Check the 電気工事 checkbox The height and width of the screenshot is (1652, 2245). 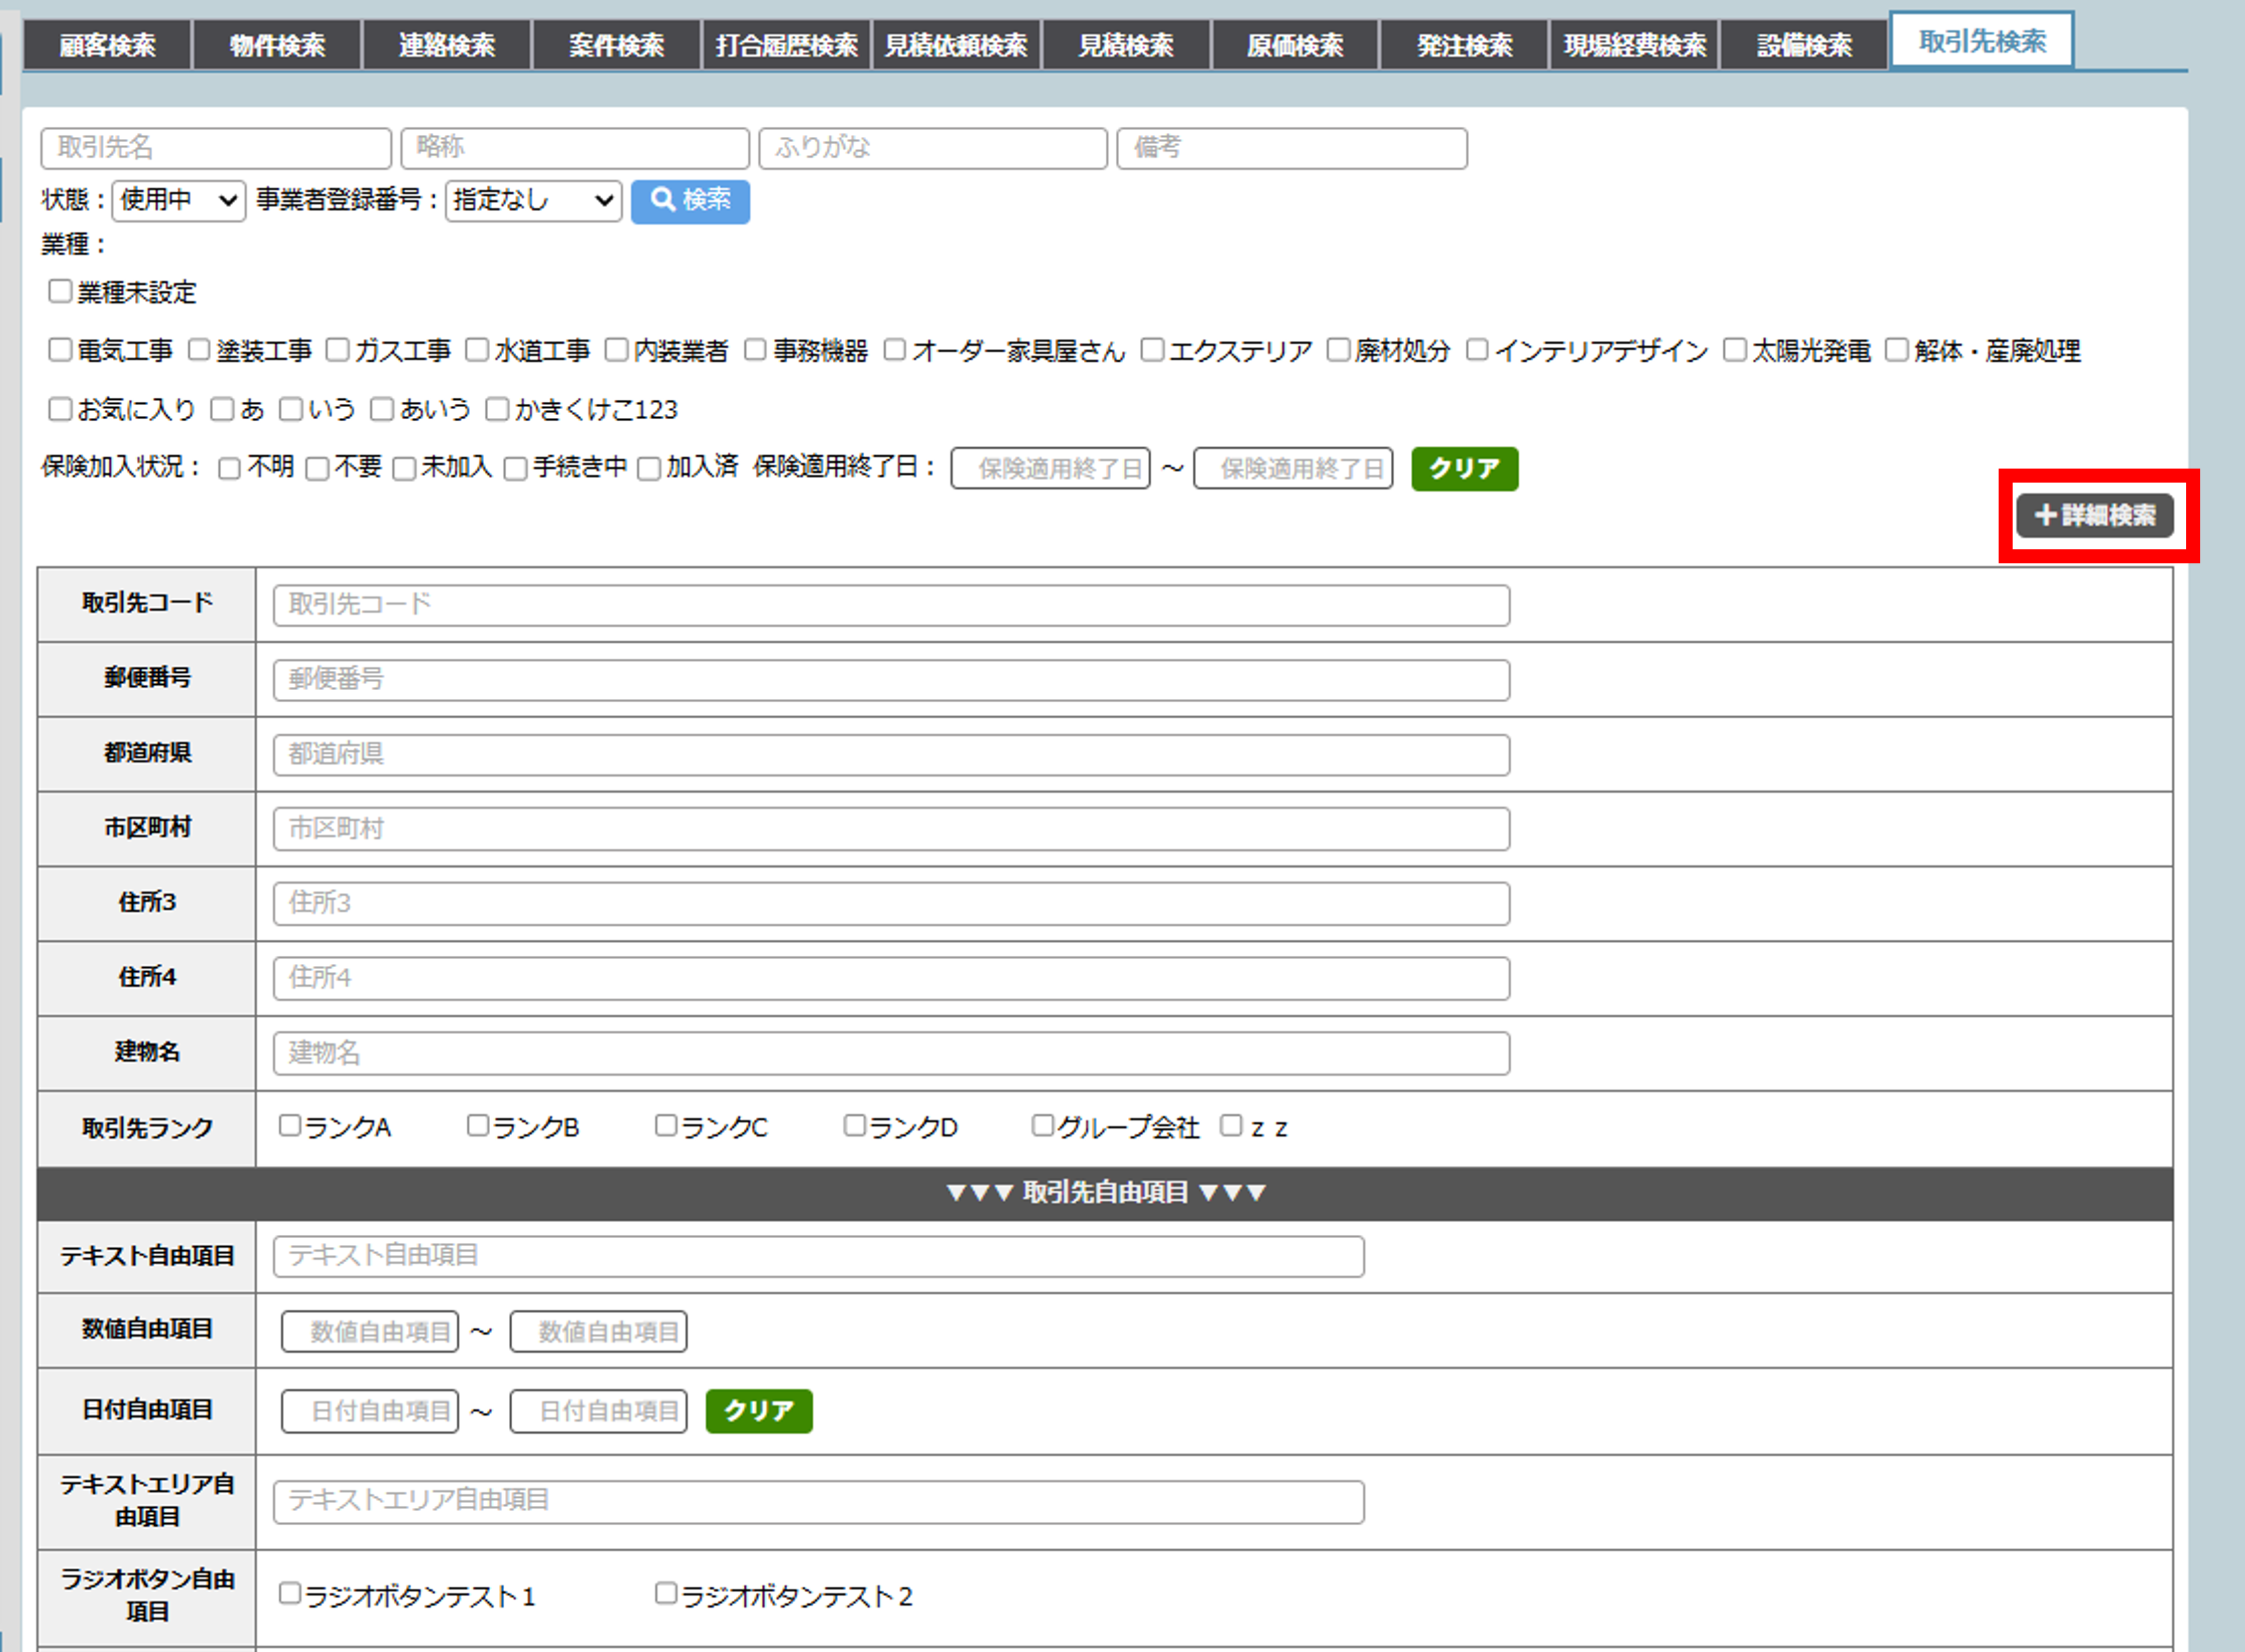(60, 350)
